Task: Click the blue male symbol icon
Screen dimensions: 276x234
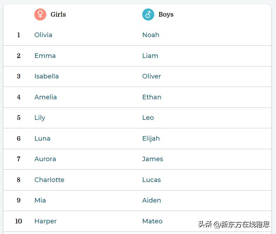Action: (148, 14)
